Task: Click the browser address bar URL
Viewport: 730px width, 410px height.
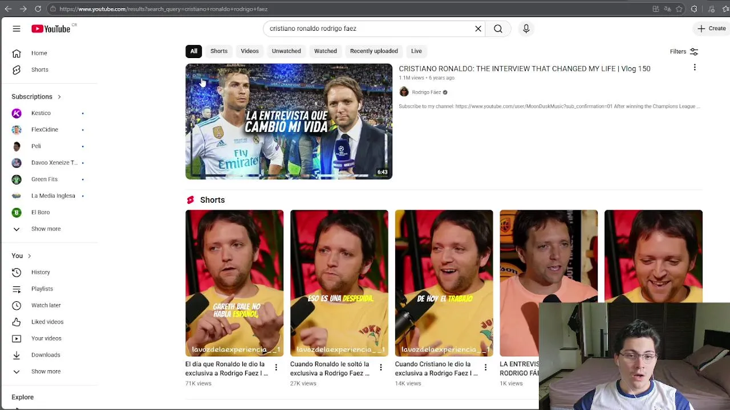Action: pos(163,9)
